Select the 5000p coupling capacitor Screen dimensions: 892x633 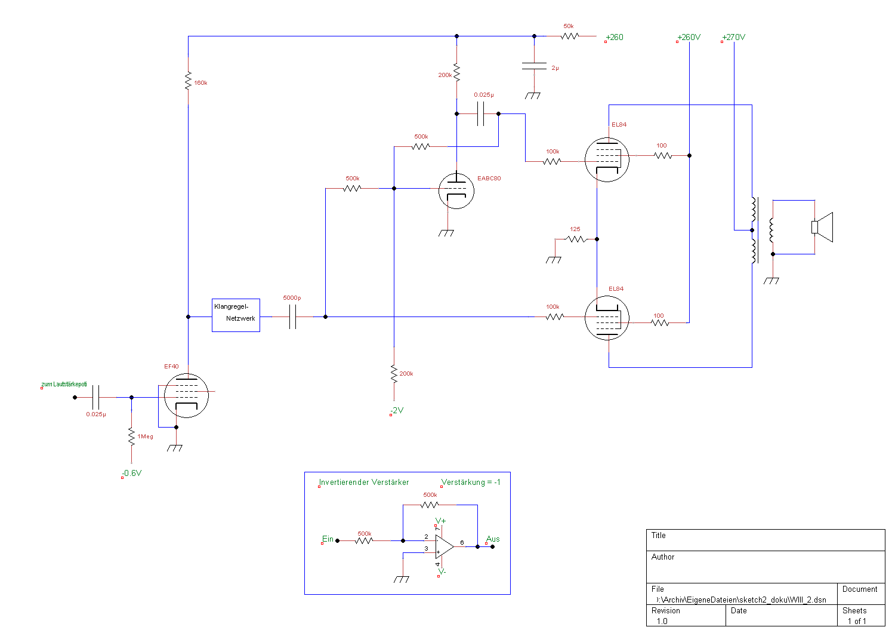(292, 316)
